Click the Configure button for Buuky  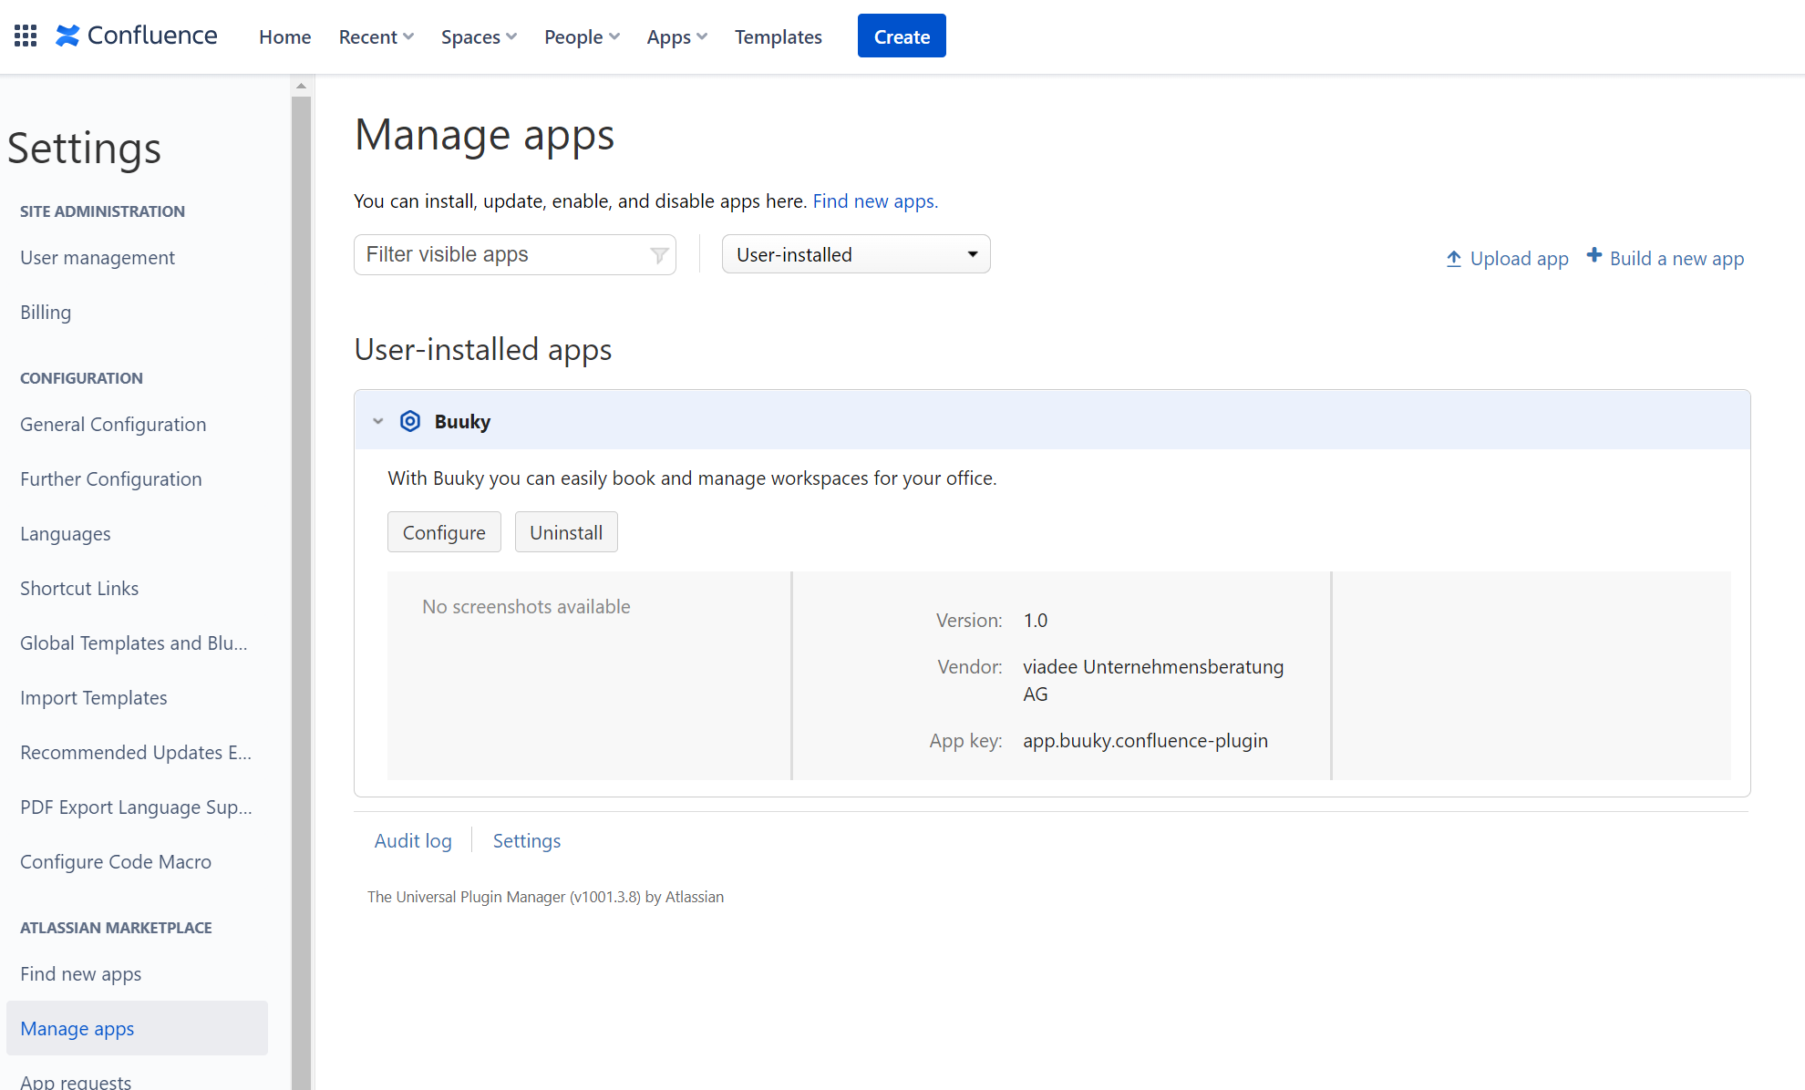[444, 532]
